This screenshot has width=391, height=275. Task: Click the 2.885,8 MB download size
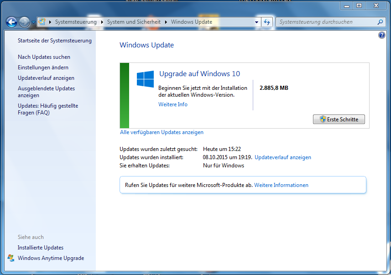274,88
